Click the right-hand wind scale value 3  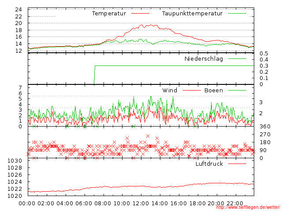(x=261, y=102)
